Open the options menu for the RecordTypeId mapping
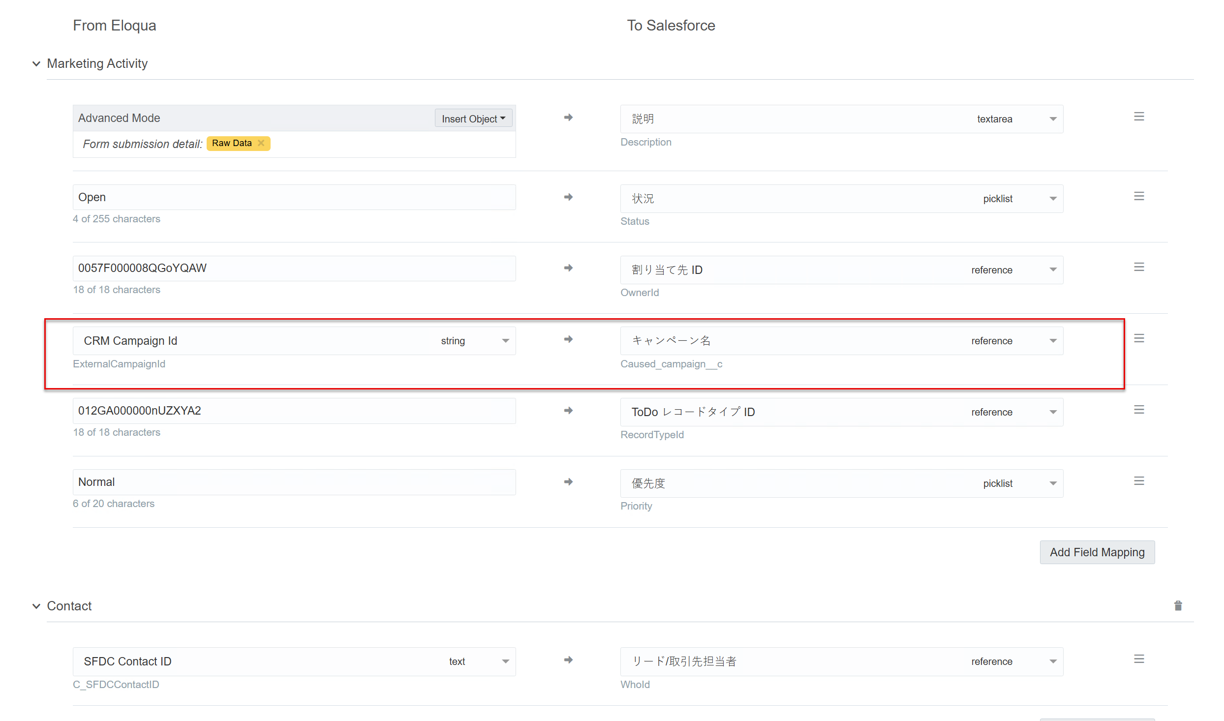The height and width of the screenshot is (721, 1224). point(1139,409)
